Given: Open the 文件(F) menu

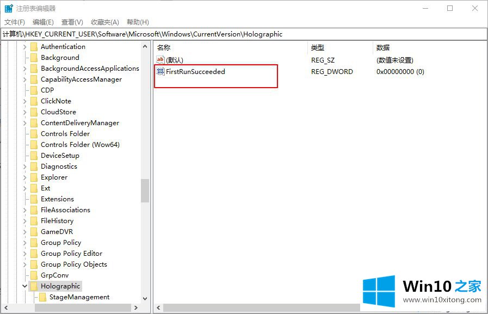Looking at the screenshot, I should [15, 22].
